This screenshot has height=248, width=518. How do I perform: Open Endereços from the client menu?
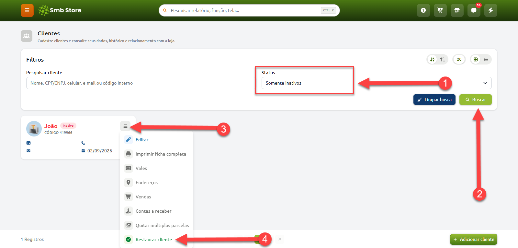click(x=157, y=183)
